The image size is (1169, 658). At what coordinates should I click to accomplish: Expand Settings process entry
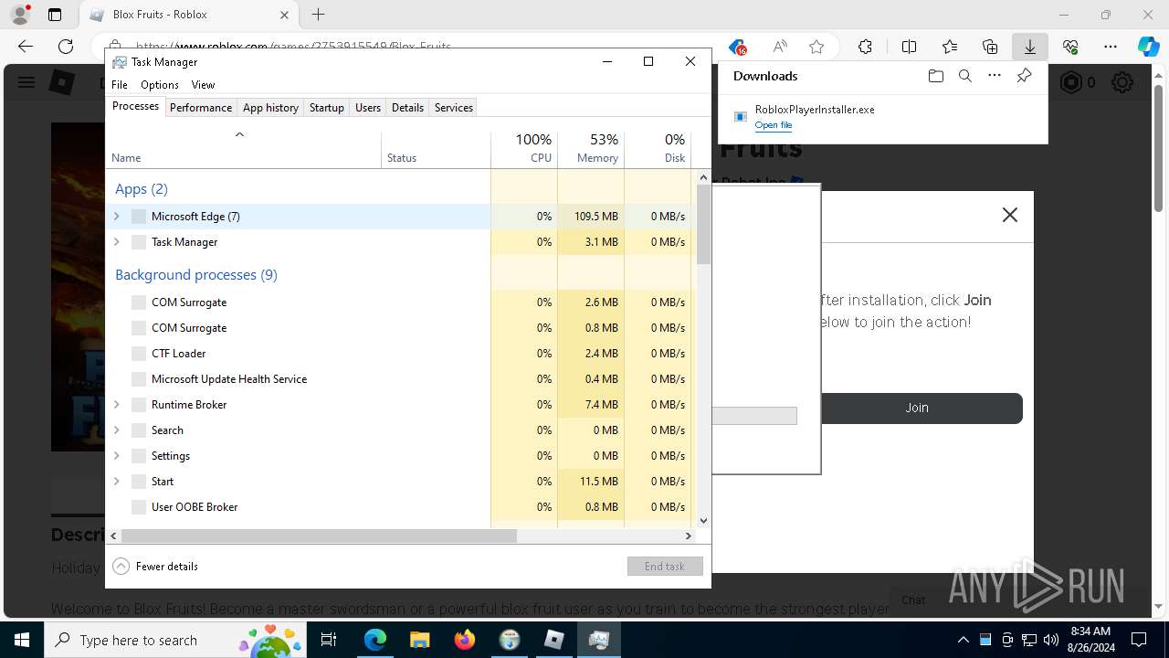116,456
